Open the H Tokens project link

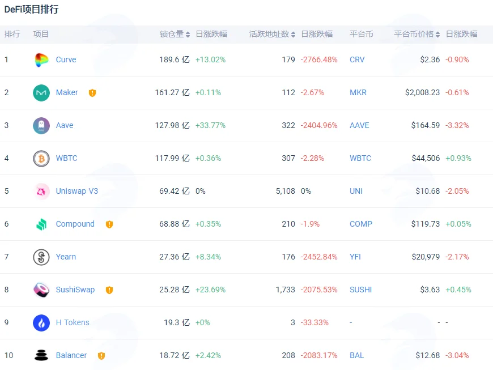point(73,322)
